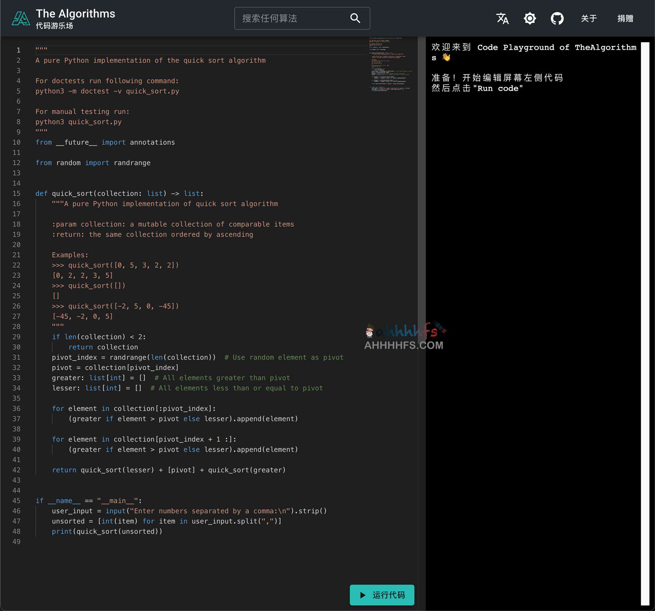This screenshot has height=611, width=655.
Task: Collapse the if __name__ block line 45
Action: 28,501
